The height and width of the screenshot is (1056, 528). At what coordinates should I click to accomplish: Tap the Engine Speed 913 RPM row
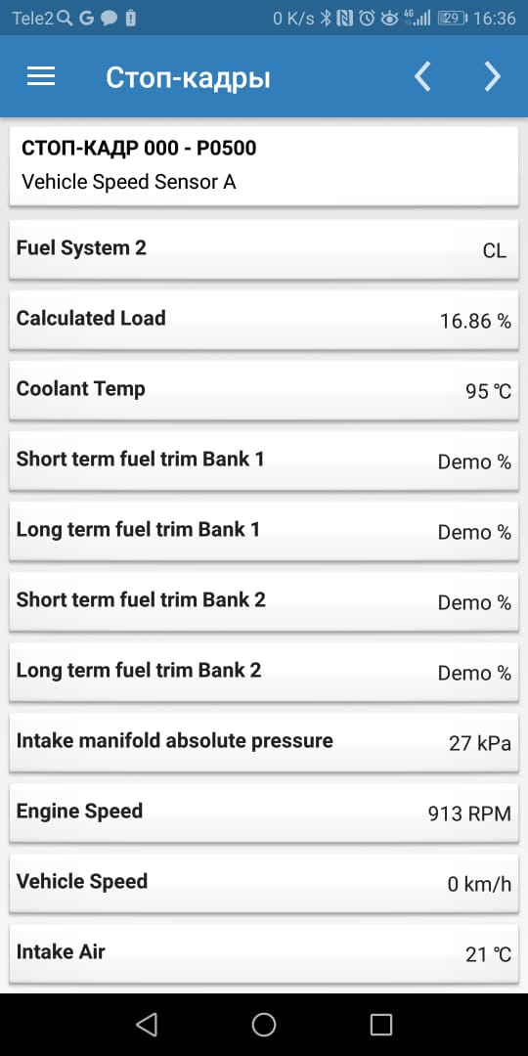pos(263,813)
